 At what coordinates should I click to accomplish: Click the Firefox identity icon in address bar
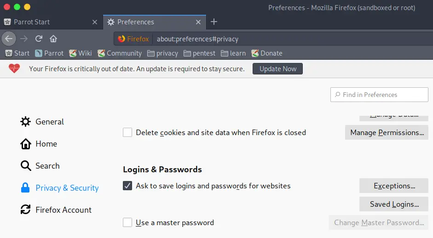(x=121, y=39)
